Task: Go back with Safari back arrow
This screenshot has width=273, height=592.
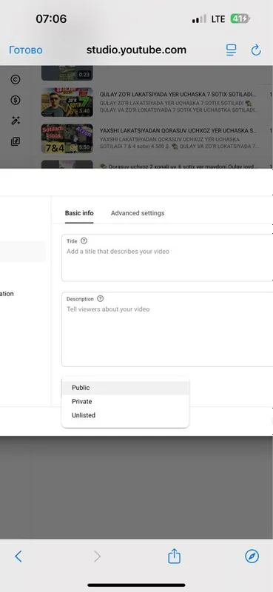Action: (18, 556)
